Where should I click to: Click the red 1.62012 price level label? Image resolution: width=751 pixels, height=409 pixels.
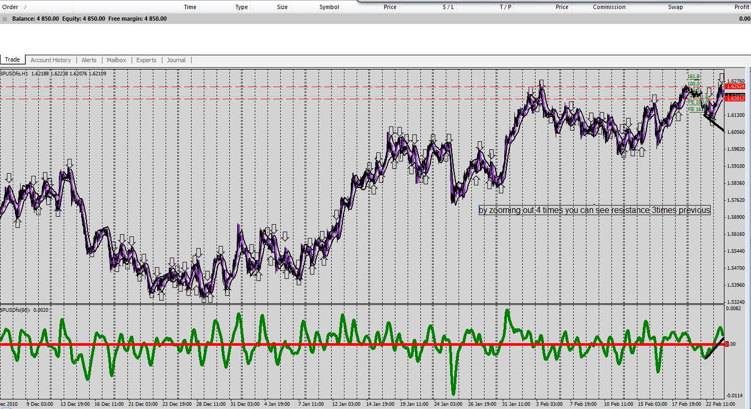point(735,99)
